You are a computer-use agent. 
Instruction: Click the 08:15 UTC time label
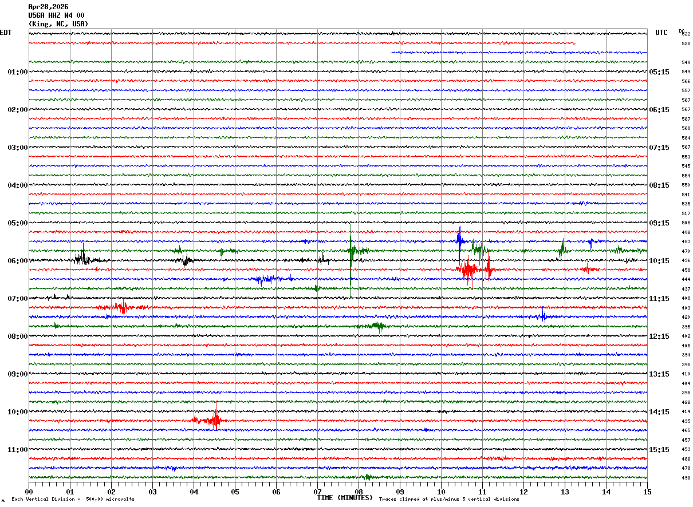click(x=659, y=185)
